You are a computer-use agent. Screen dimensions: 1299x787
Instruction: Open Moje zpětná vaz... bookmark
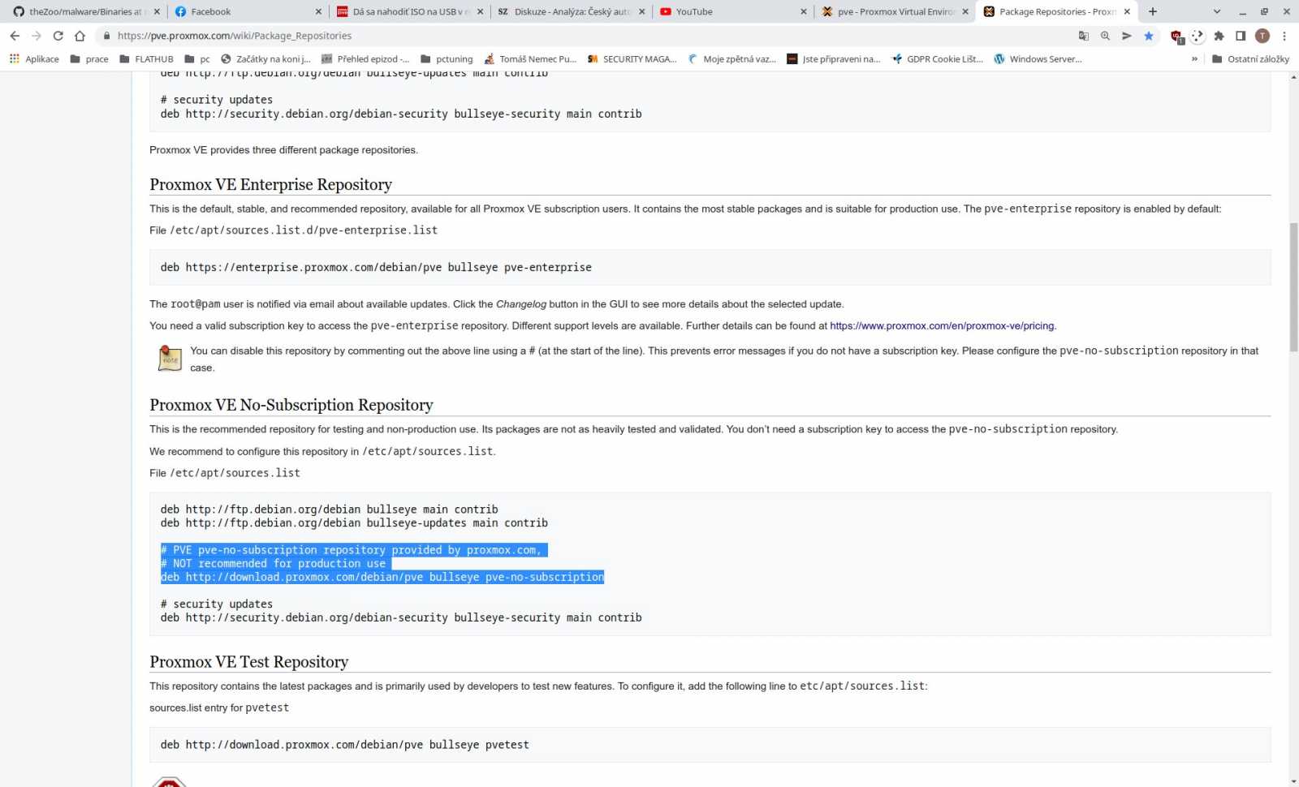[731, 59]
